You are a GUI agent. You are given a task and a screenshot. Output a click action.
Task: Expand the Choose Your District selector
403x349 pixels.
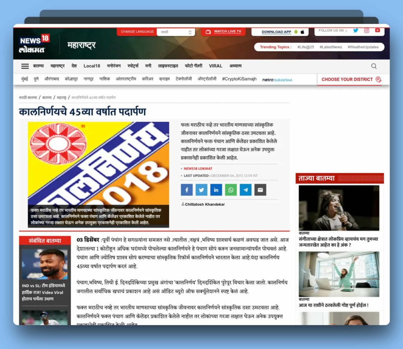point(351,79)
